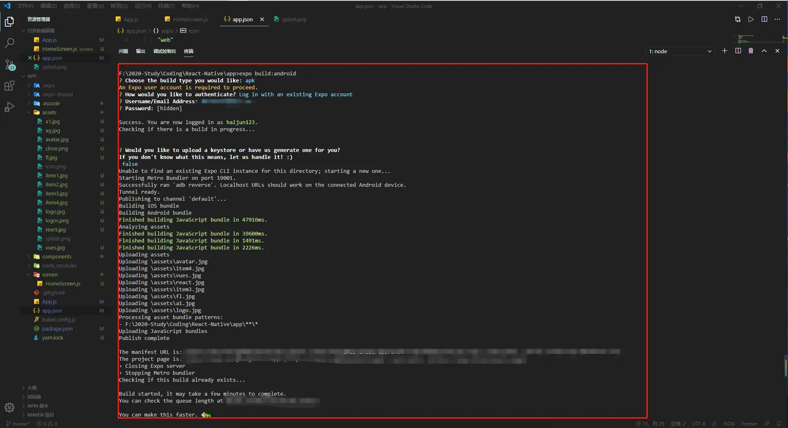
Task: Open the Run and Debug view
Action: pos(9,107)
